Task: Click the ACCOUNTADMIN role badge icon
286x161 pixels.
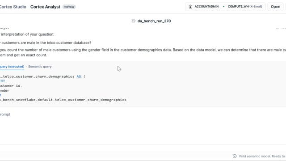Action: tap(190, 7)
